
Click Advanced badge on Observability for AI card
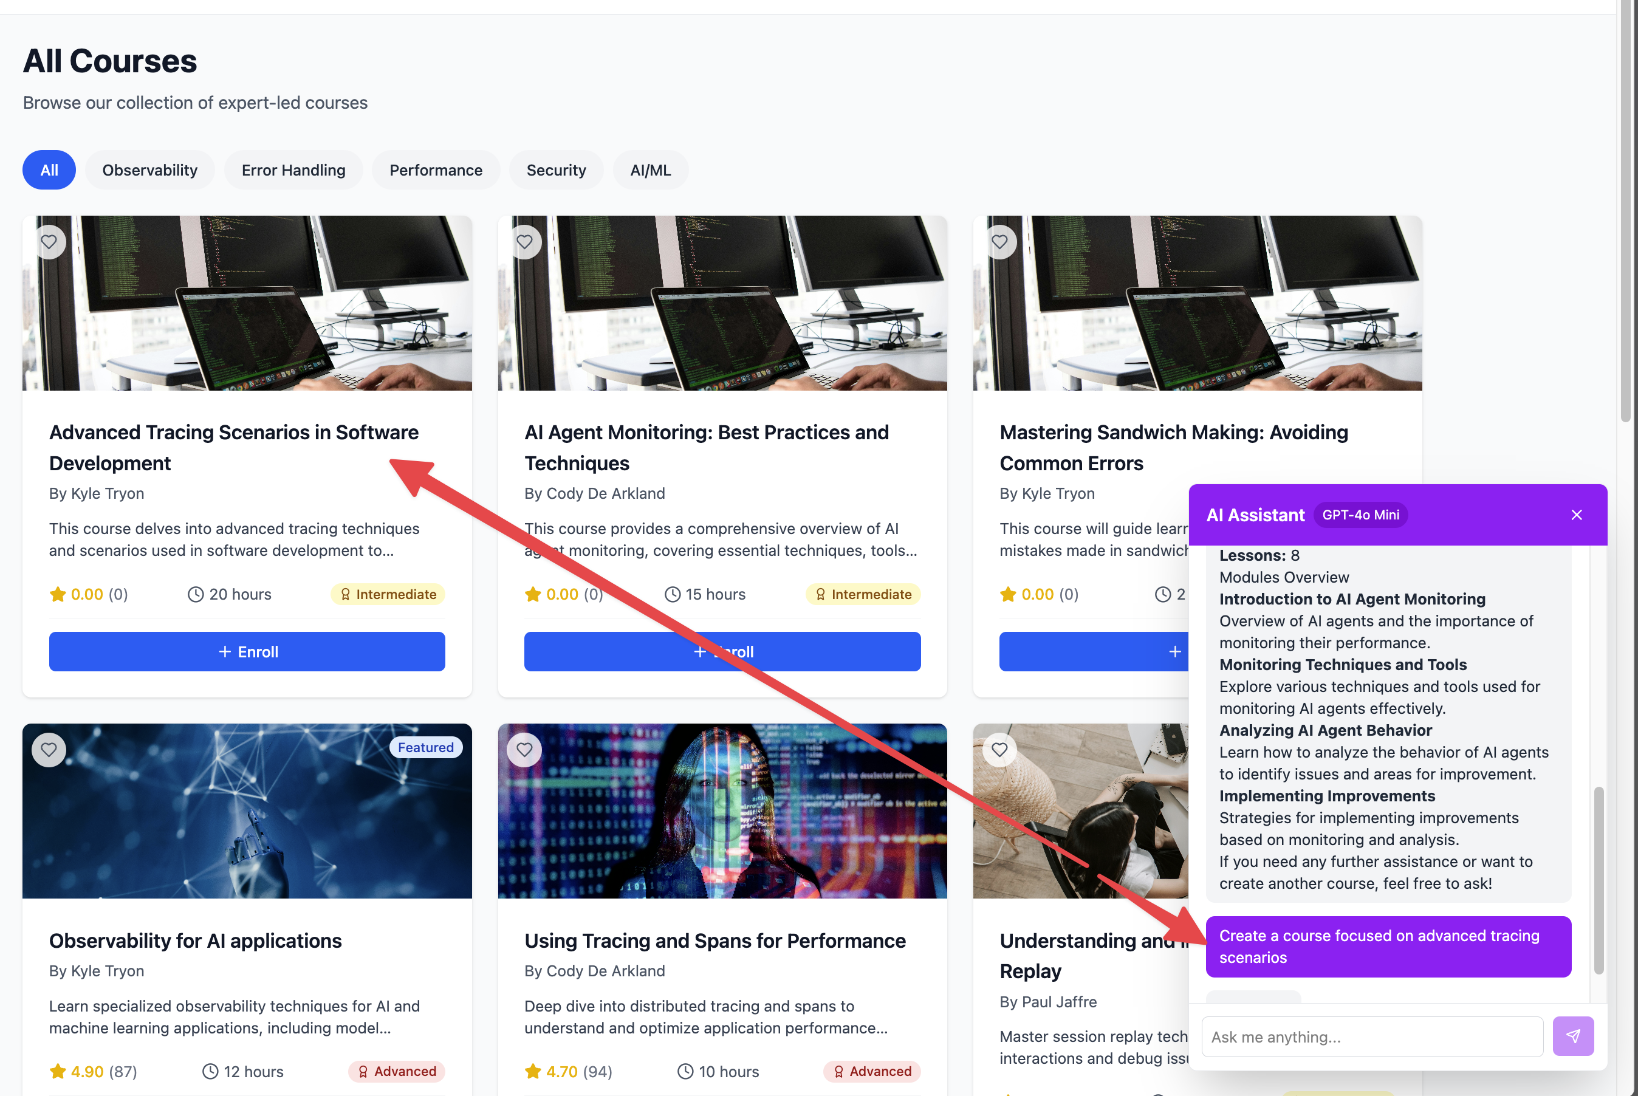pos(397,1071)
